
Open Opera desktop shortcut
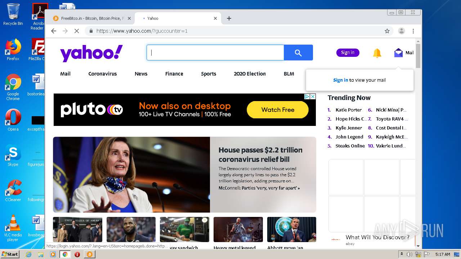tap(13, 120)
